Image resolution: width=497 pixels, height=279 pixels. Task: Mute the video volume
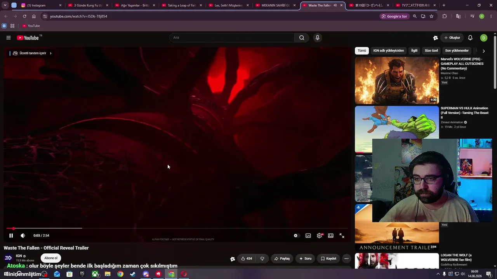23,236
